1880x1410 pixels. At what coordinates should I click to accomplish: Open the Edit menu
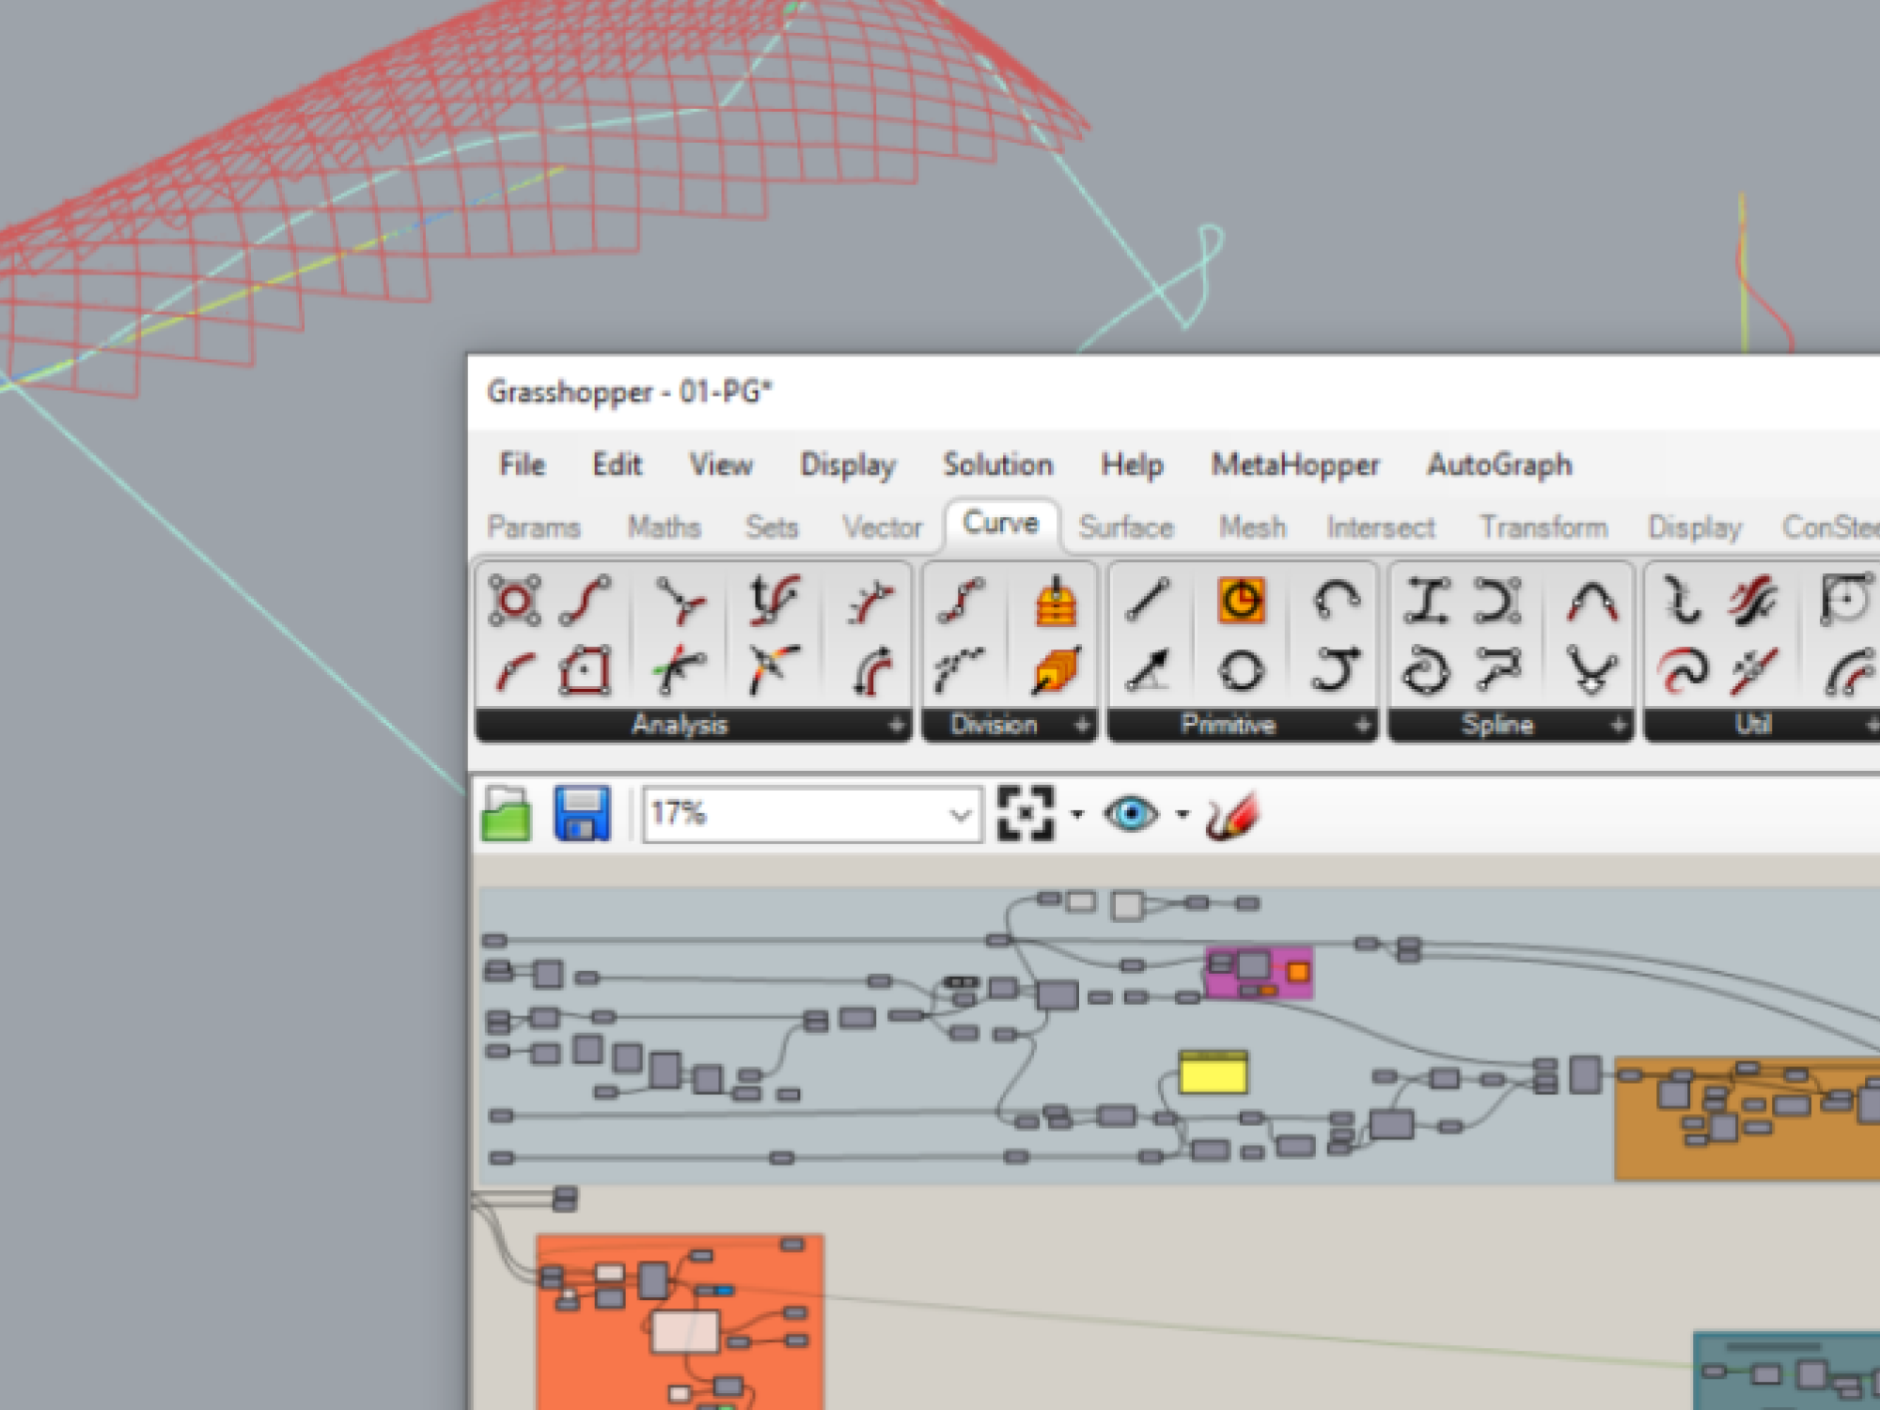point(617,464)
